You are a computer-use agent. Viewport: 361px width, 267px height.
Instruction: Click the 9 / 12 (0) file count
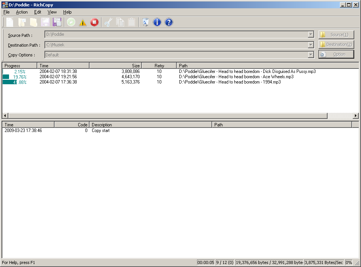225,262
